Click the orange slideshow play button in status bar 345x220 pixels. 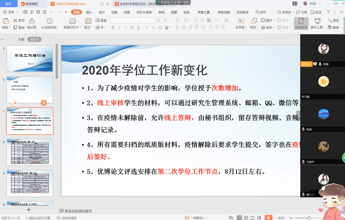click(x=268, y=218)
